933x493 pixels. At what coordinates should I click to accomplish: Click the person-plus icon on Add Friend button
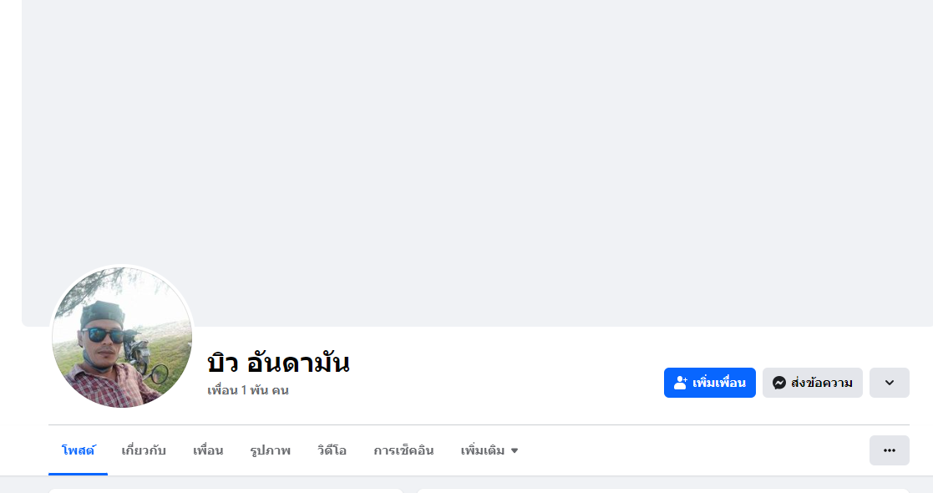[680, 383]
